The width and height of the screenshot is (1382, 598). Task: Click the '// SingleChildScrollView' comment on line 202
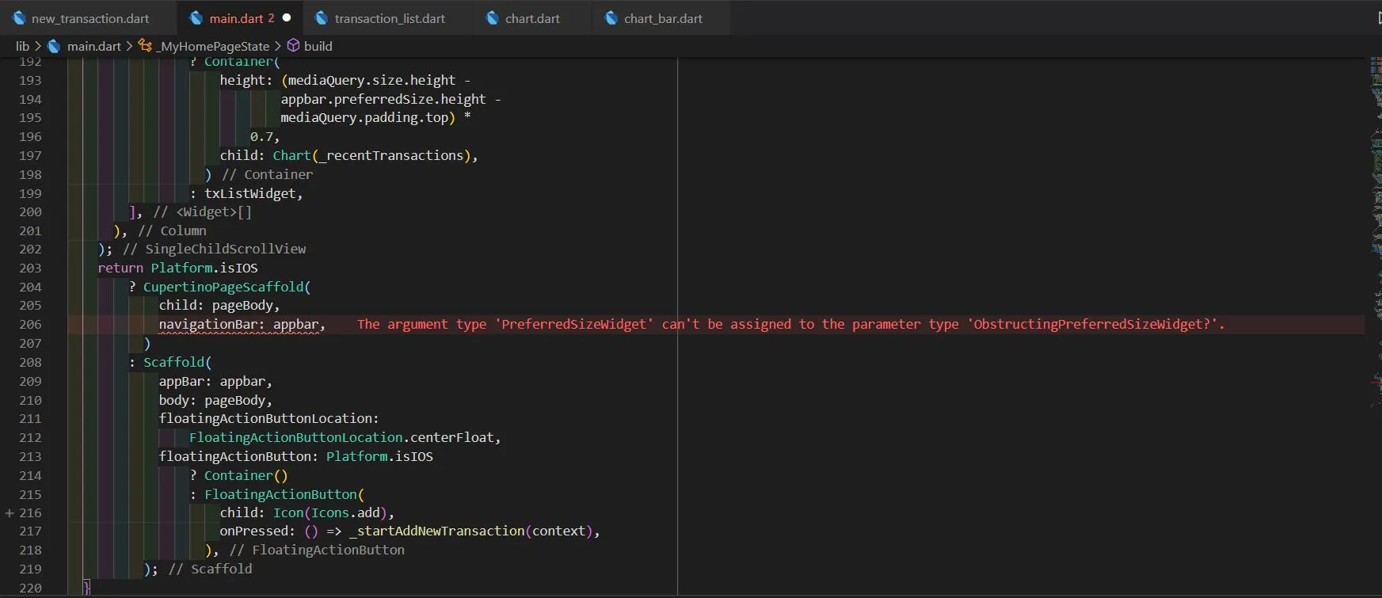point(215,249)
